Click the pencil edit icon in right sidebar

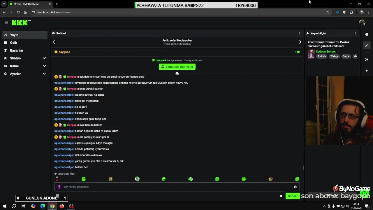(367, 45)
